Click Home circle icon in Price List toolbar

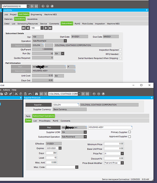coord(103,94)
